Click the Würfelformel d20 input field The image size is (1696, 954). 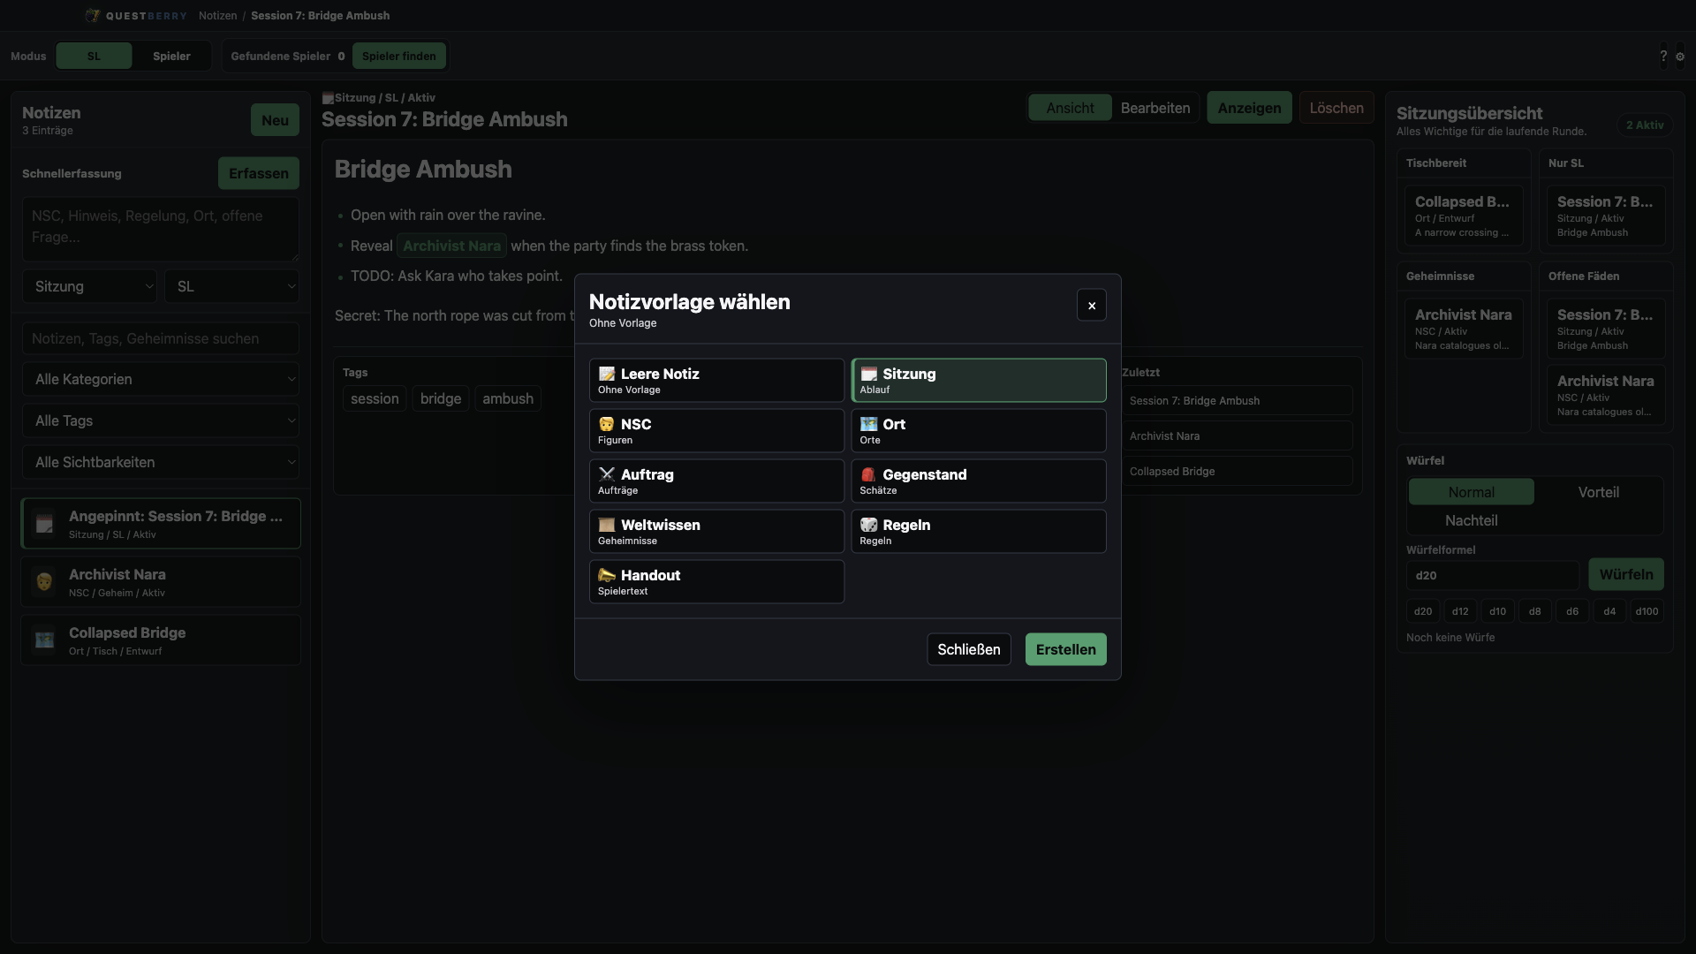(1493, 575)
